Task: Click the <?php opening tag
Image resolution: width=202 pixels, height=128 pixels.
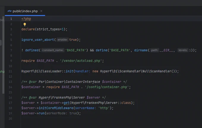Action: (26, 19)
